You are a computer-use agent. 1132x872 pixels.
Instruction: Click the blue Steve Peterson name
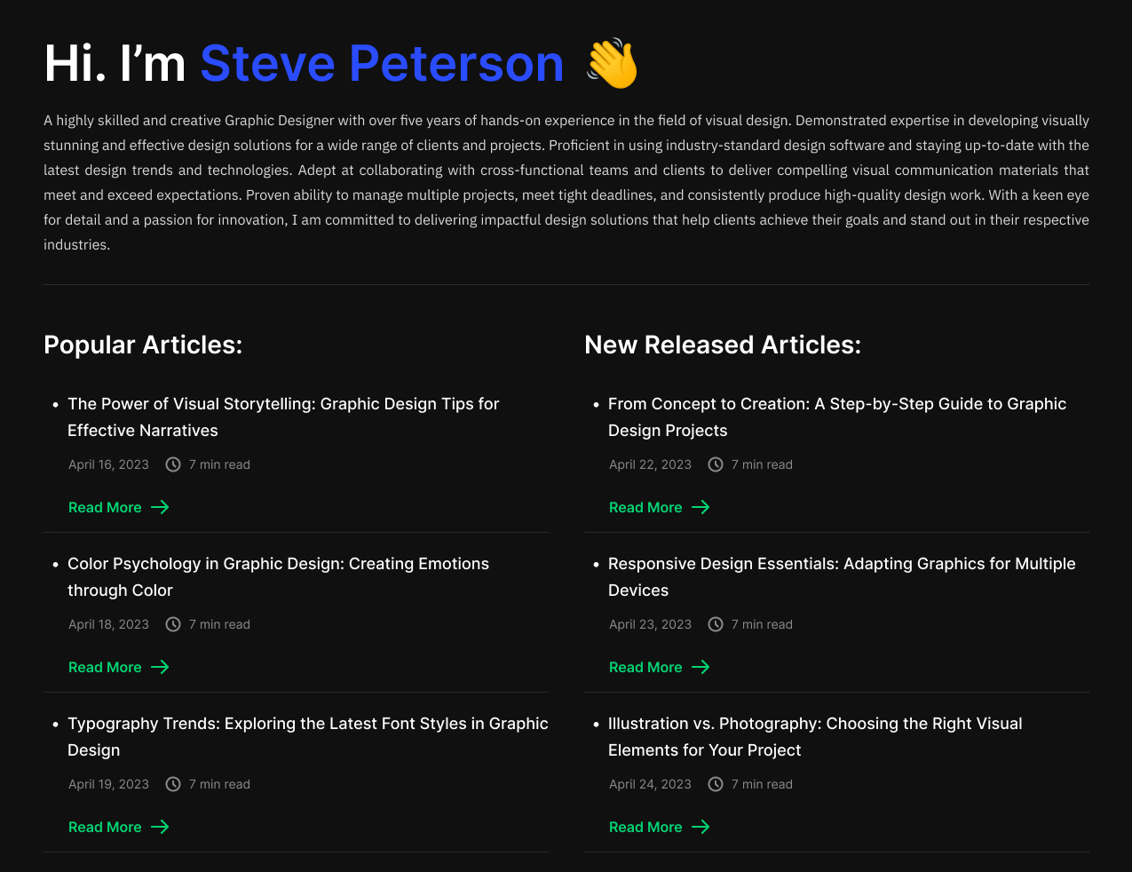point(382,63)
